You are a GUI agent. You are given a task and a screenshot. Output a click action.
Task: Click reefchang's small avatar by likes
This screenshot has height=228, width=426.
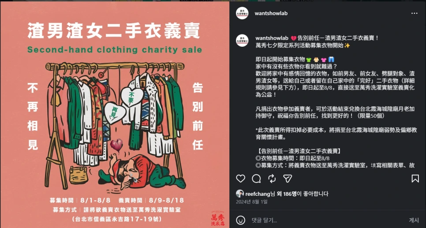[239, 194]
